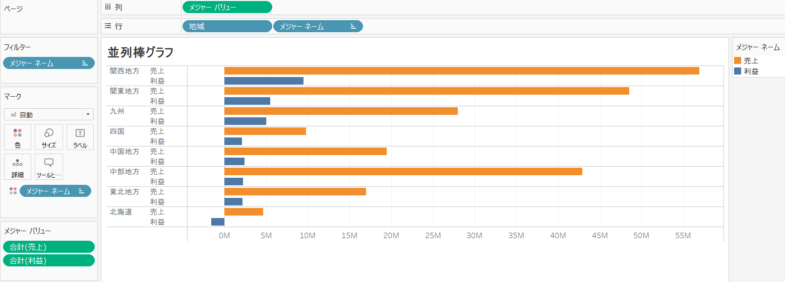Image resolution: width=785 pixels, height=282 pixels.
Task: Click the フィルター shelf heading
Action: click(x=17, y=47)
